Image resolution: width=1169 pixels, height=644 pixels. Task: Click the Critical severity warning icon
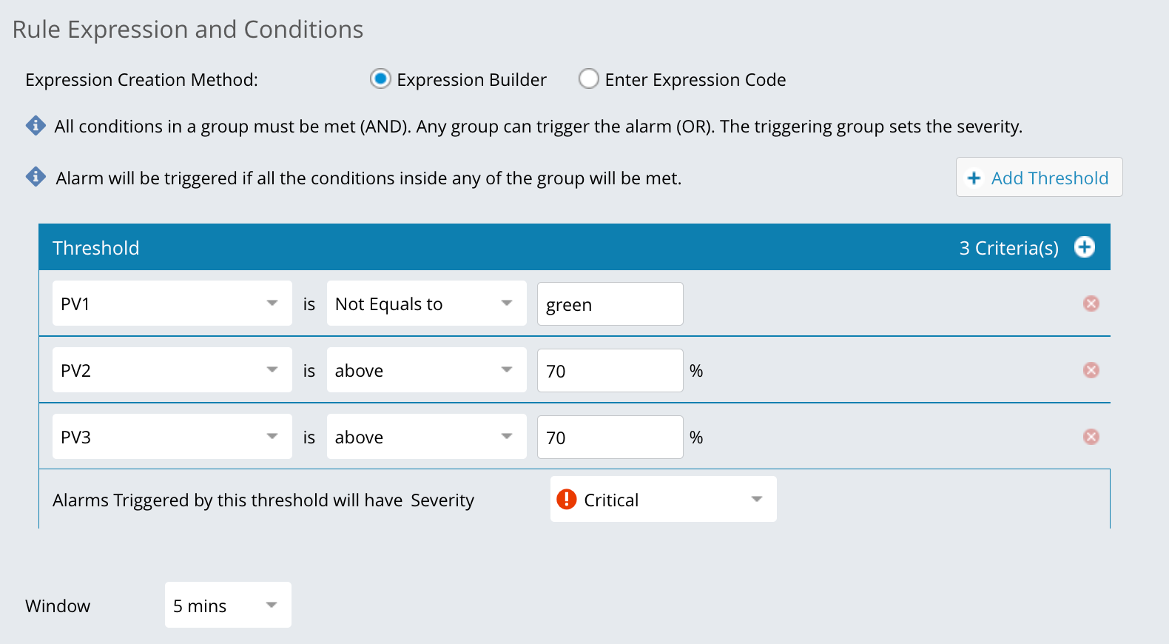point(566,499)
